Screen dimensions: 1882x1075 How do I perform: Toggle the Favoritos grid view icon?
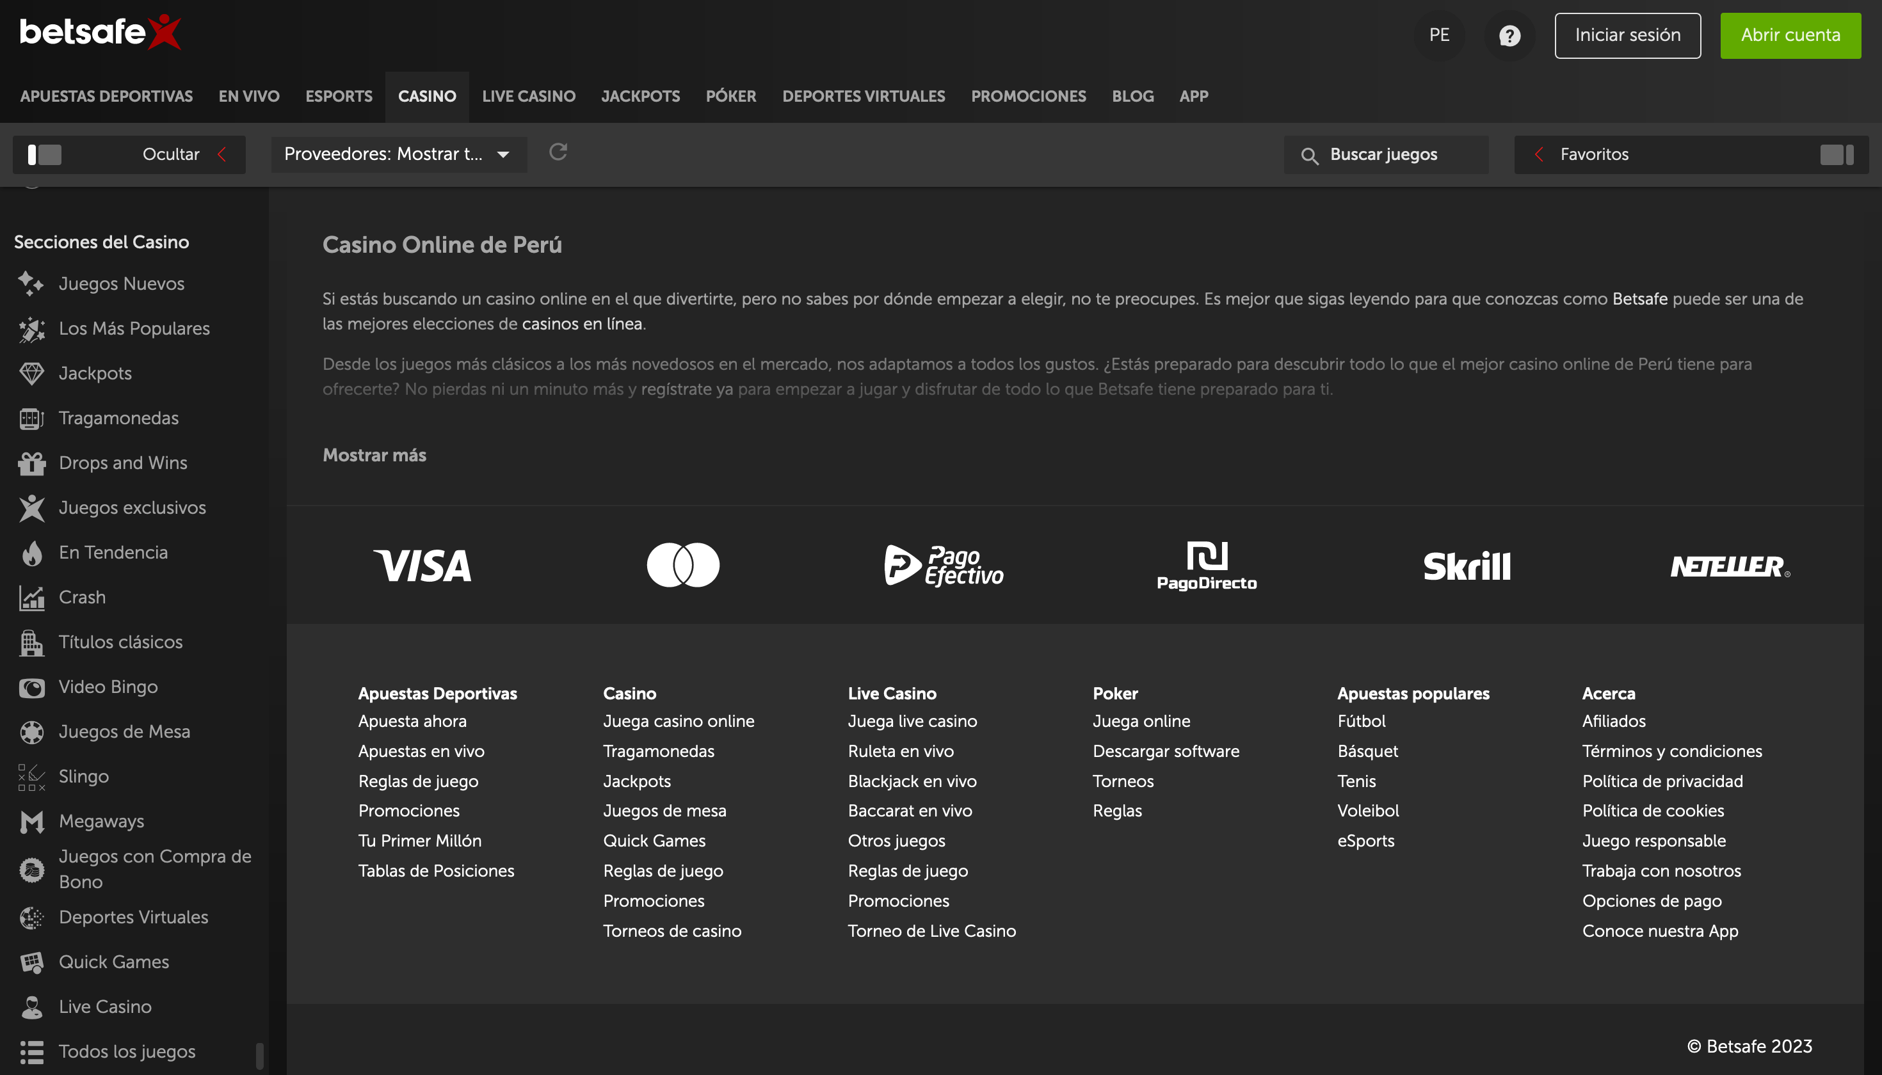point(1837,154)
